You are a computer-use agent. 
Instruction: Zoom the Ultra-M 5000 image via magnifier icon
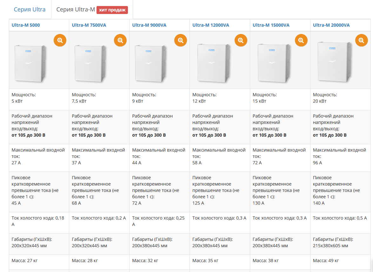(x=60, y=40)
